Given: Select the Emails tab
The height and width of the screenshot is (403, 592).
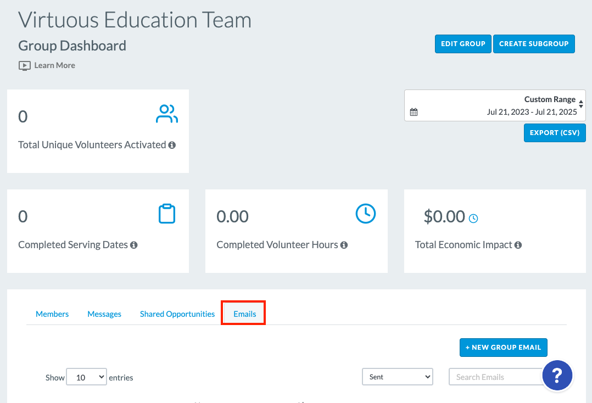Looking at the screenshot, I should pyautogui.click(x=245, y=314).
